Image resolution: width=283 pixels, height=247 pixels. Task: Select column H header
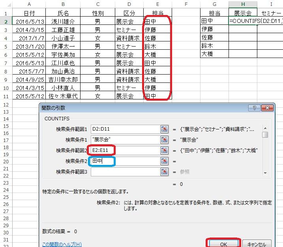pos(243,4)
